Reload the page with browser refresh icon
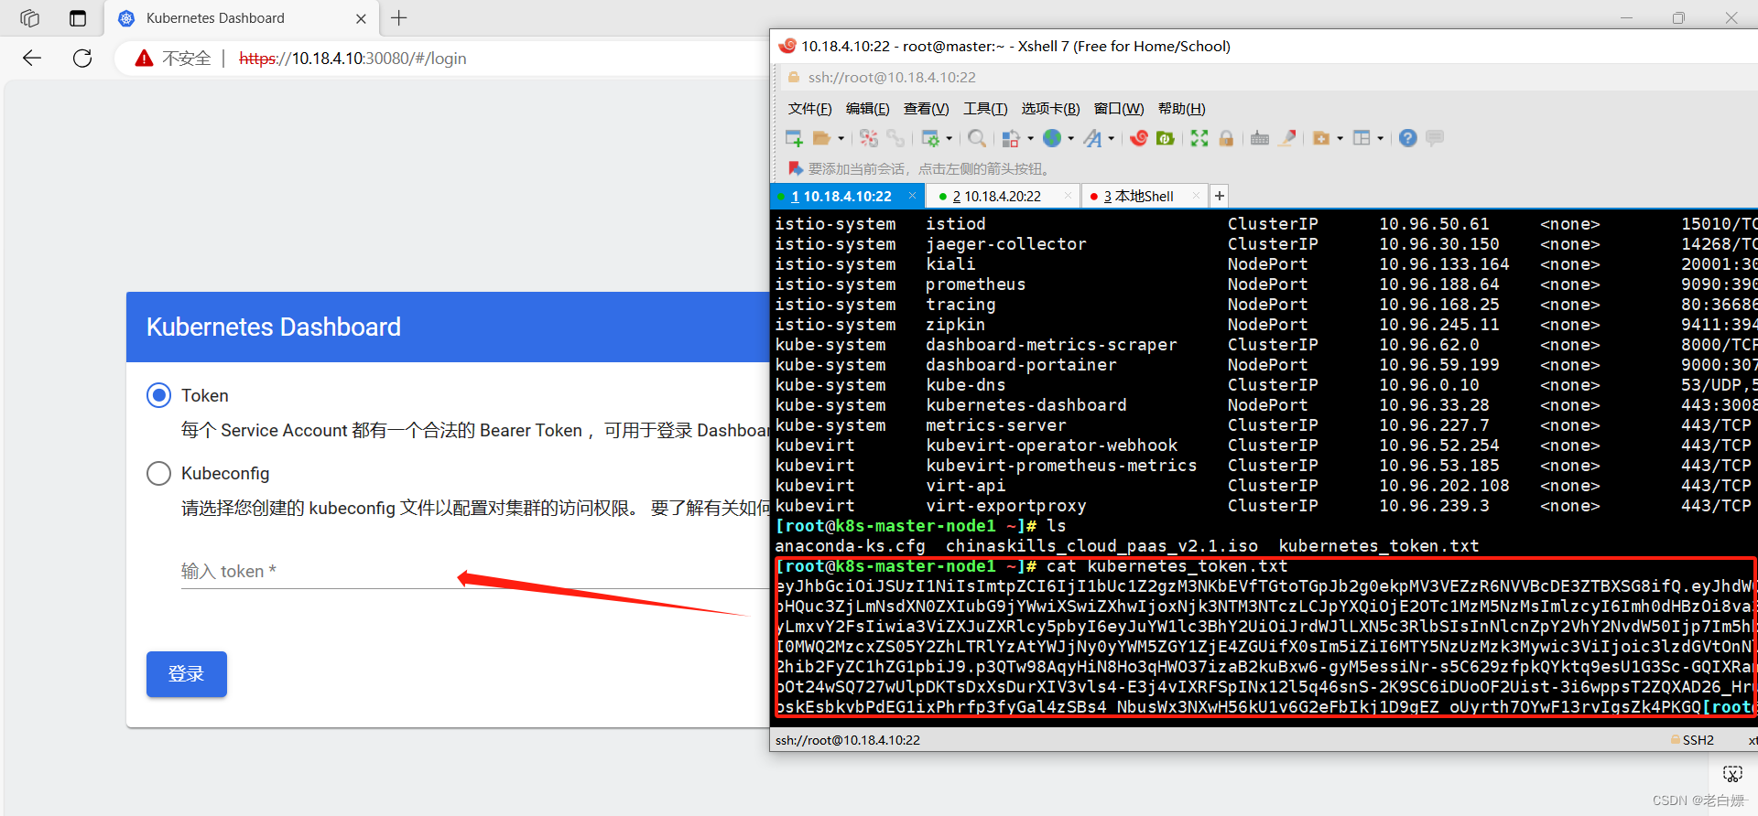Image resolution: width=1758 pixels, height=816 pixels. coord(82,59)
